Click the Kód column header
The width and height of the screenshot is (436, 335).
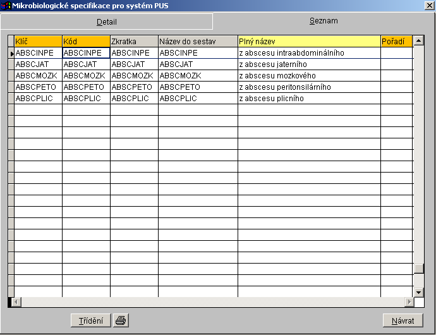click(86, 42)
